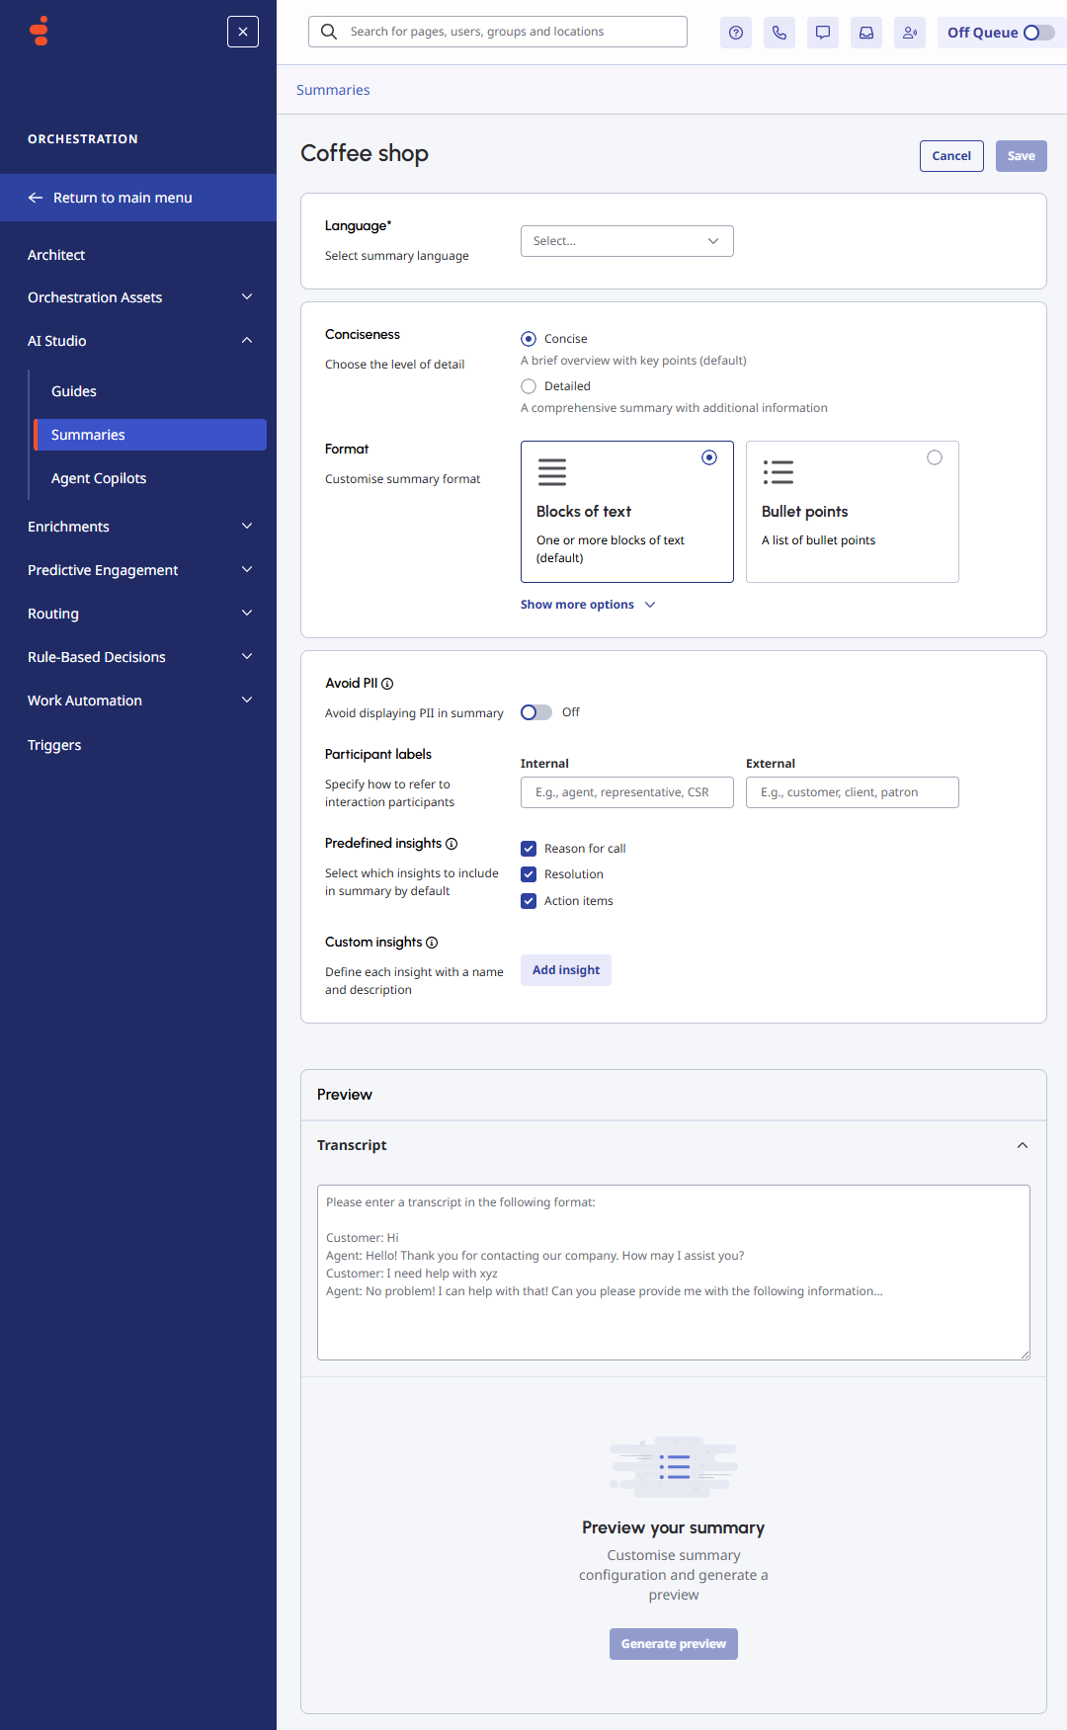Collapse the Transcript section chevron
1067x1730 pixels.
pyautogui.click(x=1023, y=1145)
